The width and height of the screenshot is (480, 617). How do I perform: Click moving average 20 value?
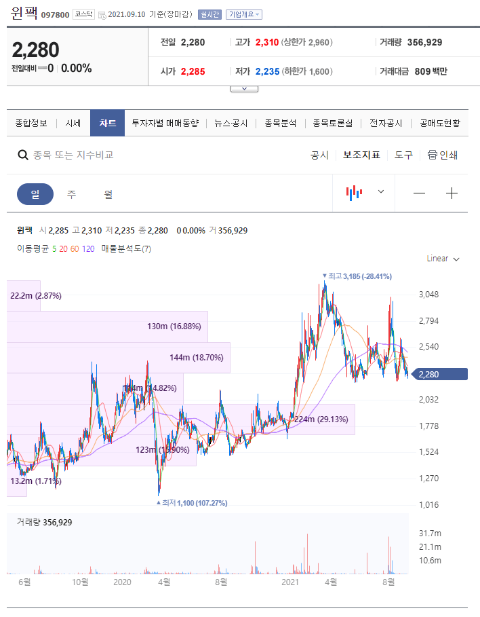coord(63,248)
